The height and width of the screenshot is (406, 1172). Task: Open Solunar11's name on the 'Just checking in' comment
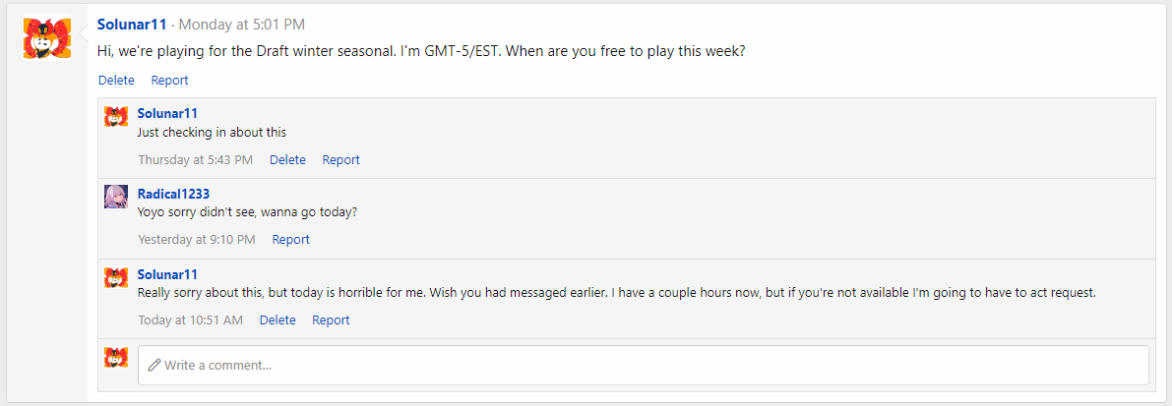click(167, 114)
